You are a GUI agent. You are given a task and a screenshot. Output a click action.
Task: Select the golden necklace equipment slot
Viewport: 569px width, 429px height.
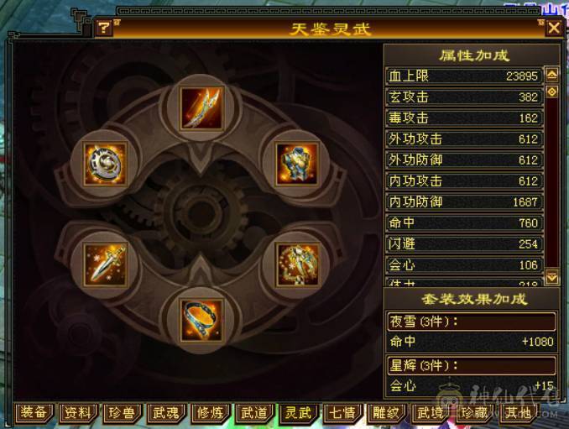tap(297, 264)
